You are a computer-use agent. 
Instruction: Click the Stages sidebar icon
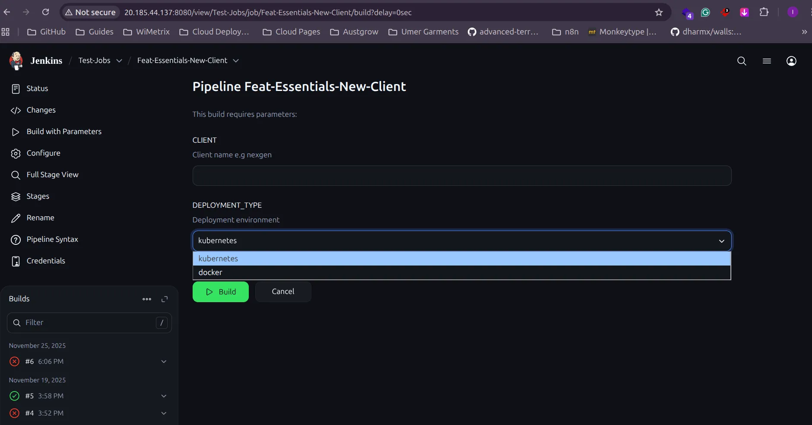[15, 197]
